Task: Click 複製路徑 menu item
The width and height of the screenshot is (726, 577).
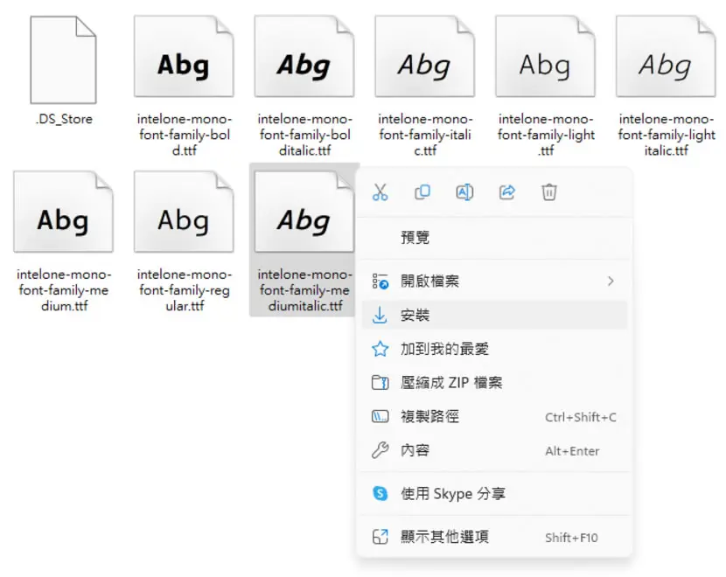Action: [x=494, y=416]
